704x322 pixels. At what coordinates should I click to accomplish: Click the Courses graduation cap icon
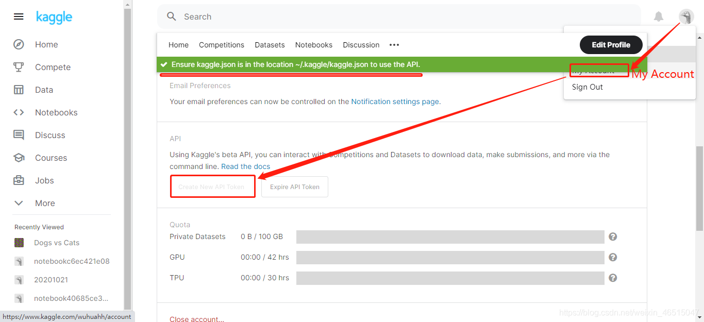19,158
